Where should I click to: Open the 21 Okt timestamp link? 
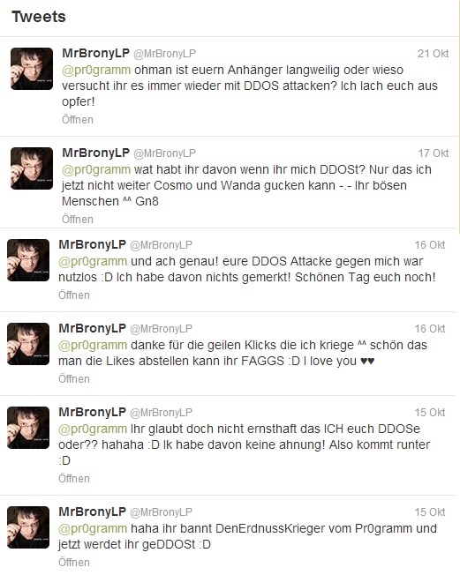434,54
